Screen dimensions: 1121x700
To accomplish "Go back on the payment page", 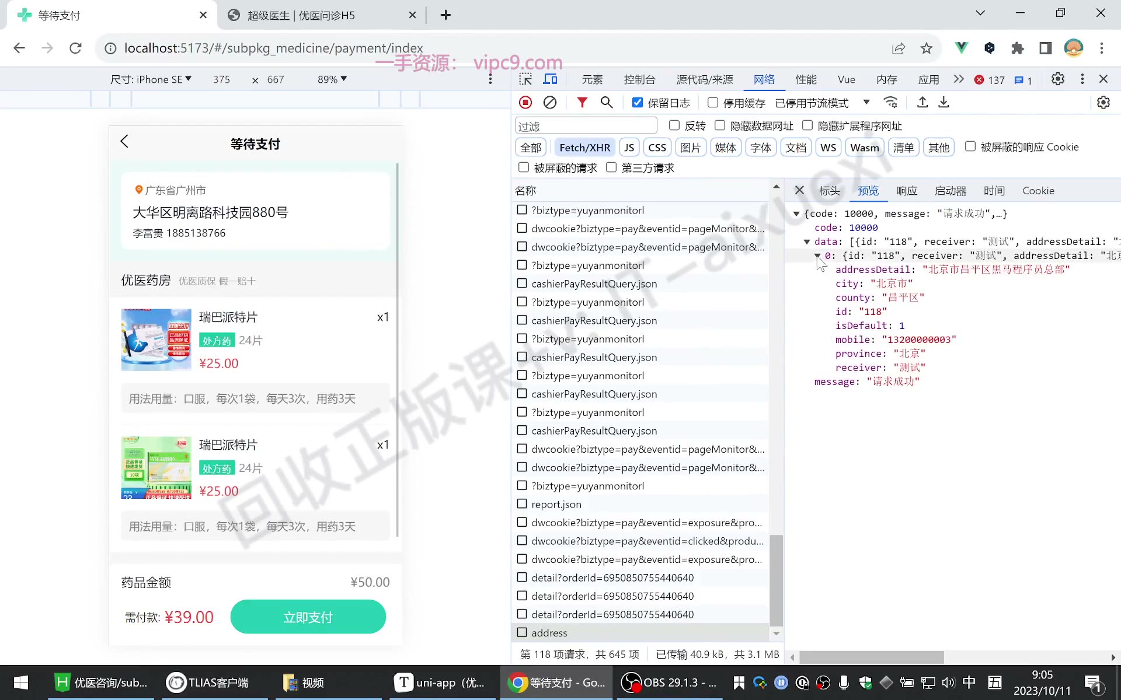I will click(x=124, y=142).
